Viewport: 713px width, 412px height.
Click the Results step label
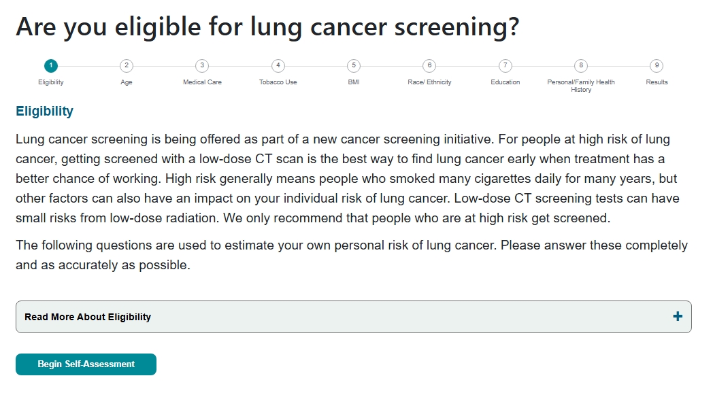(657, 82)
